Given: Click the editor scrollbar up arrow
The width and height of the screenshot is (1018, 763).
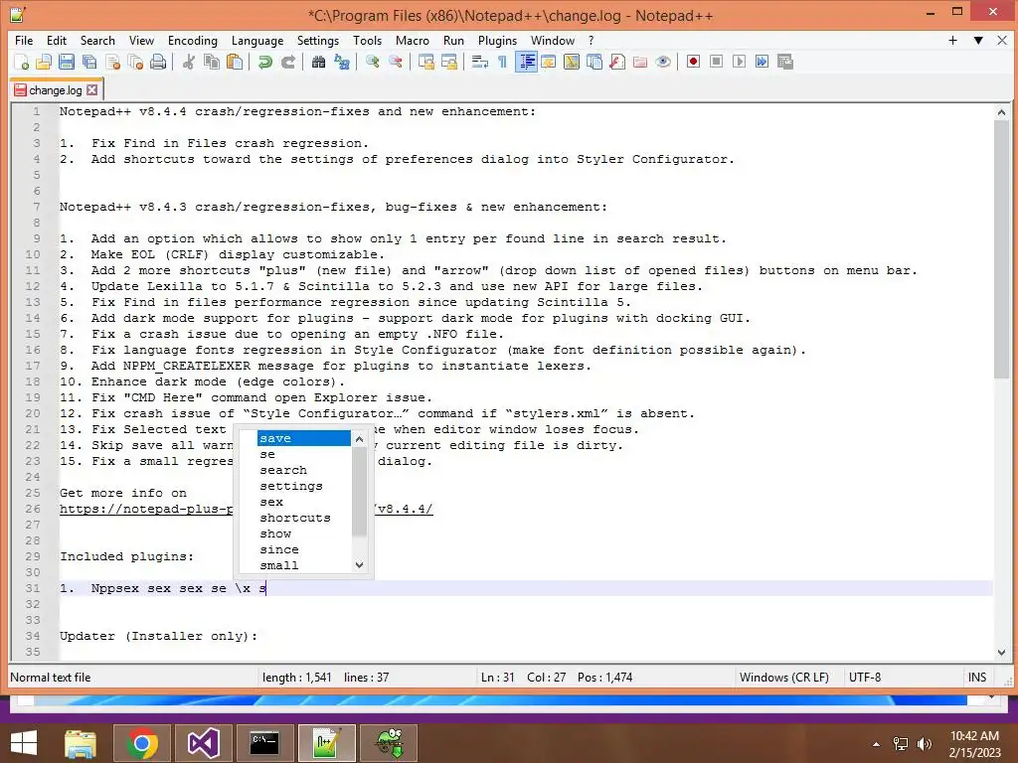Looking at the screenshot, I should tap(1001, 112).
